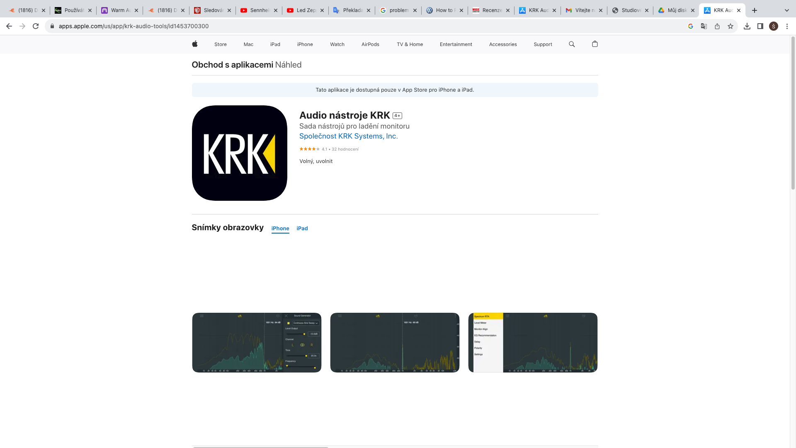Open Chrome three-dot menu

click(787, 26)
